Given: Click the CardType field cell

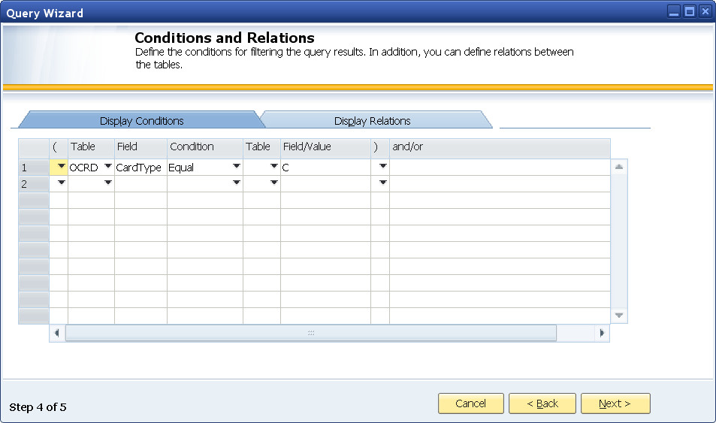Looking at the screenshot, I should 140,168.
